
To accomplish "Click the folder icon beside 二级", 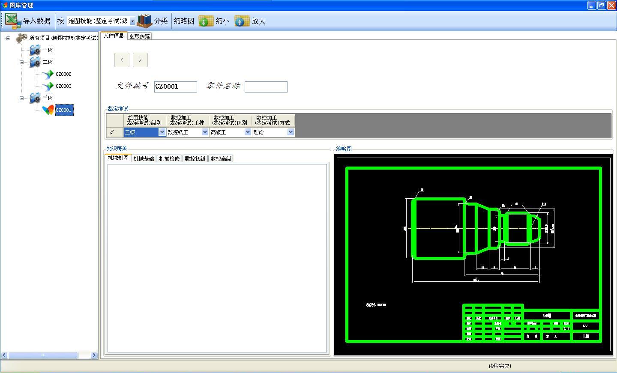I will [x=35, y=62].
